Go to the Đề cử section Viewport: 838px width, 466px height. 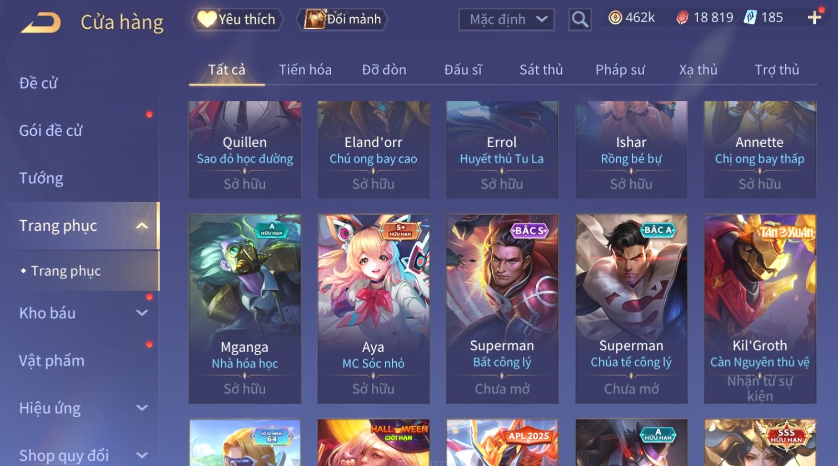click(x=38, y=83)
